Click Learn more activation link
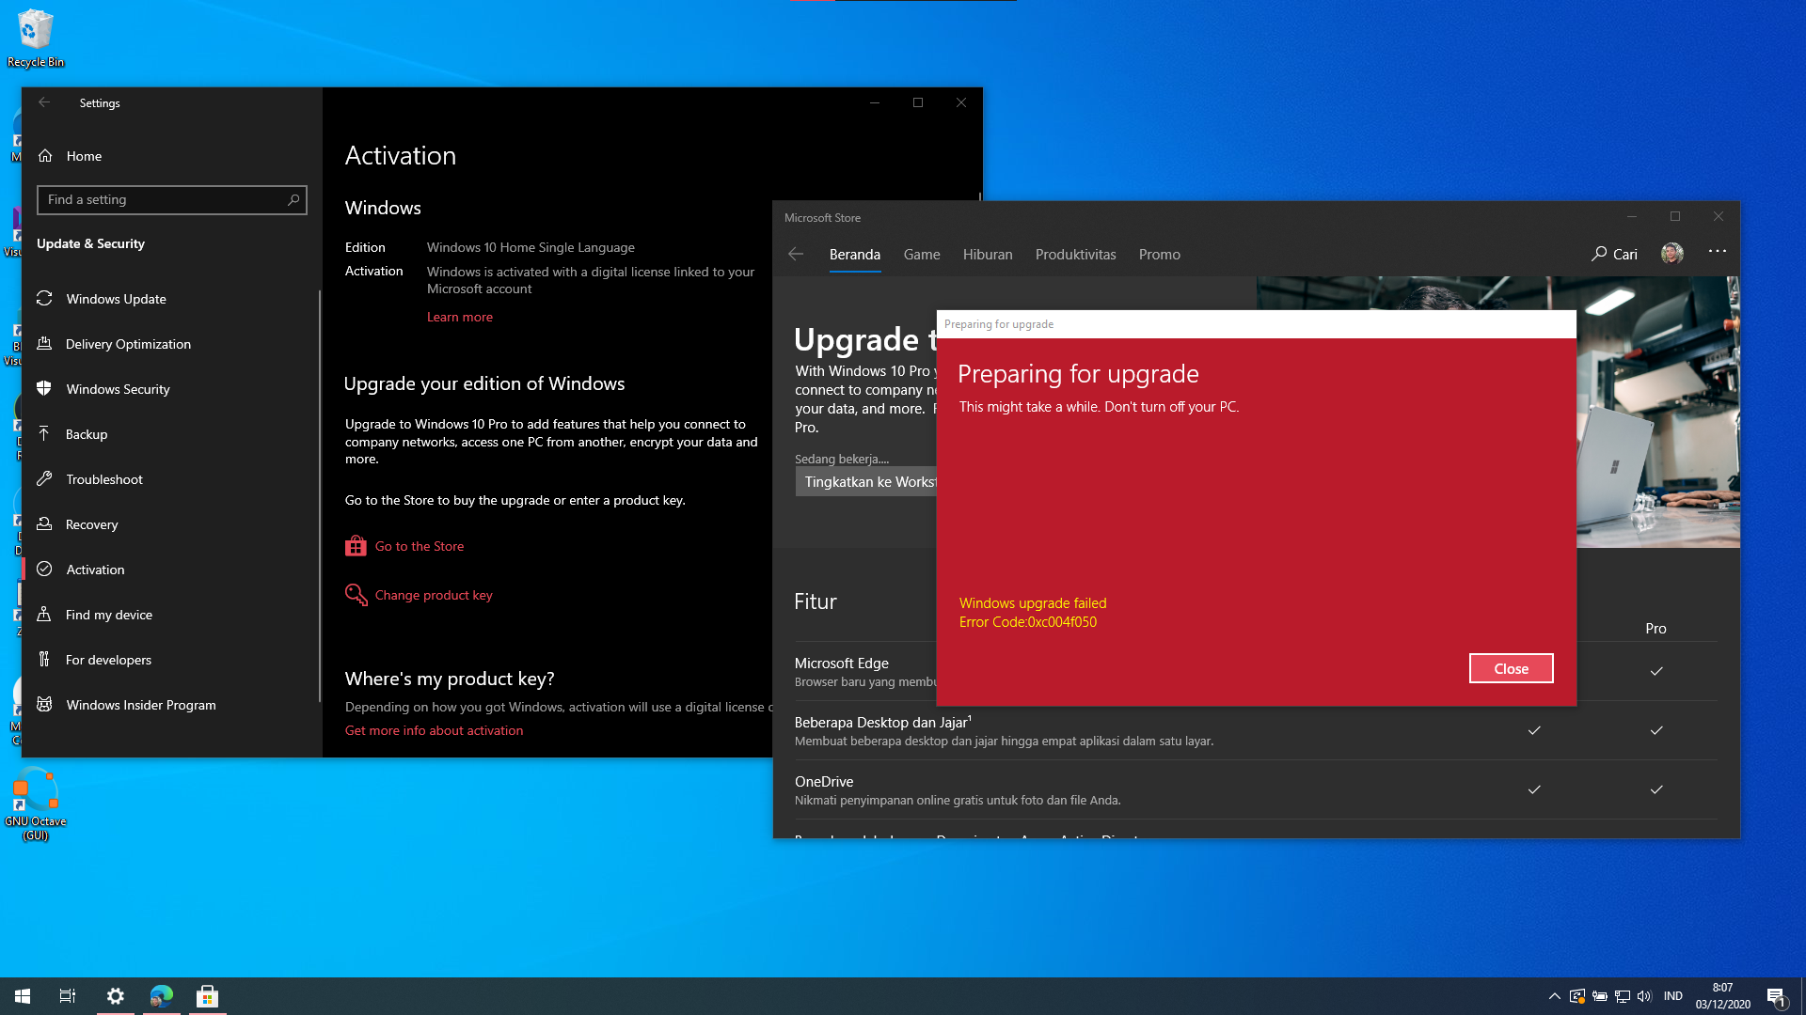Screen dimensions: 1806x1015 click(x=459, y=317)
